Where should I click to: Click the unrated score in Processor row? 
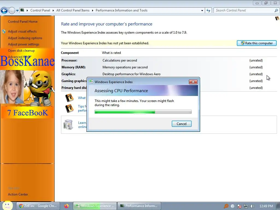click(x=256, y=60)
